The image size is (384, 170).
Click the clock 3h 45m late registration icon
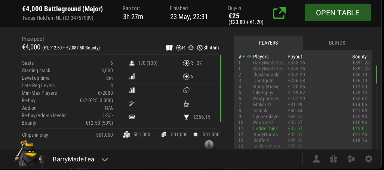pyautogui.click(x=200, y=48)
